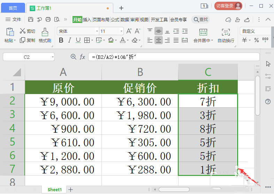Toggle Italic formatting
The image size is (274, 194).
(70, 40)
